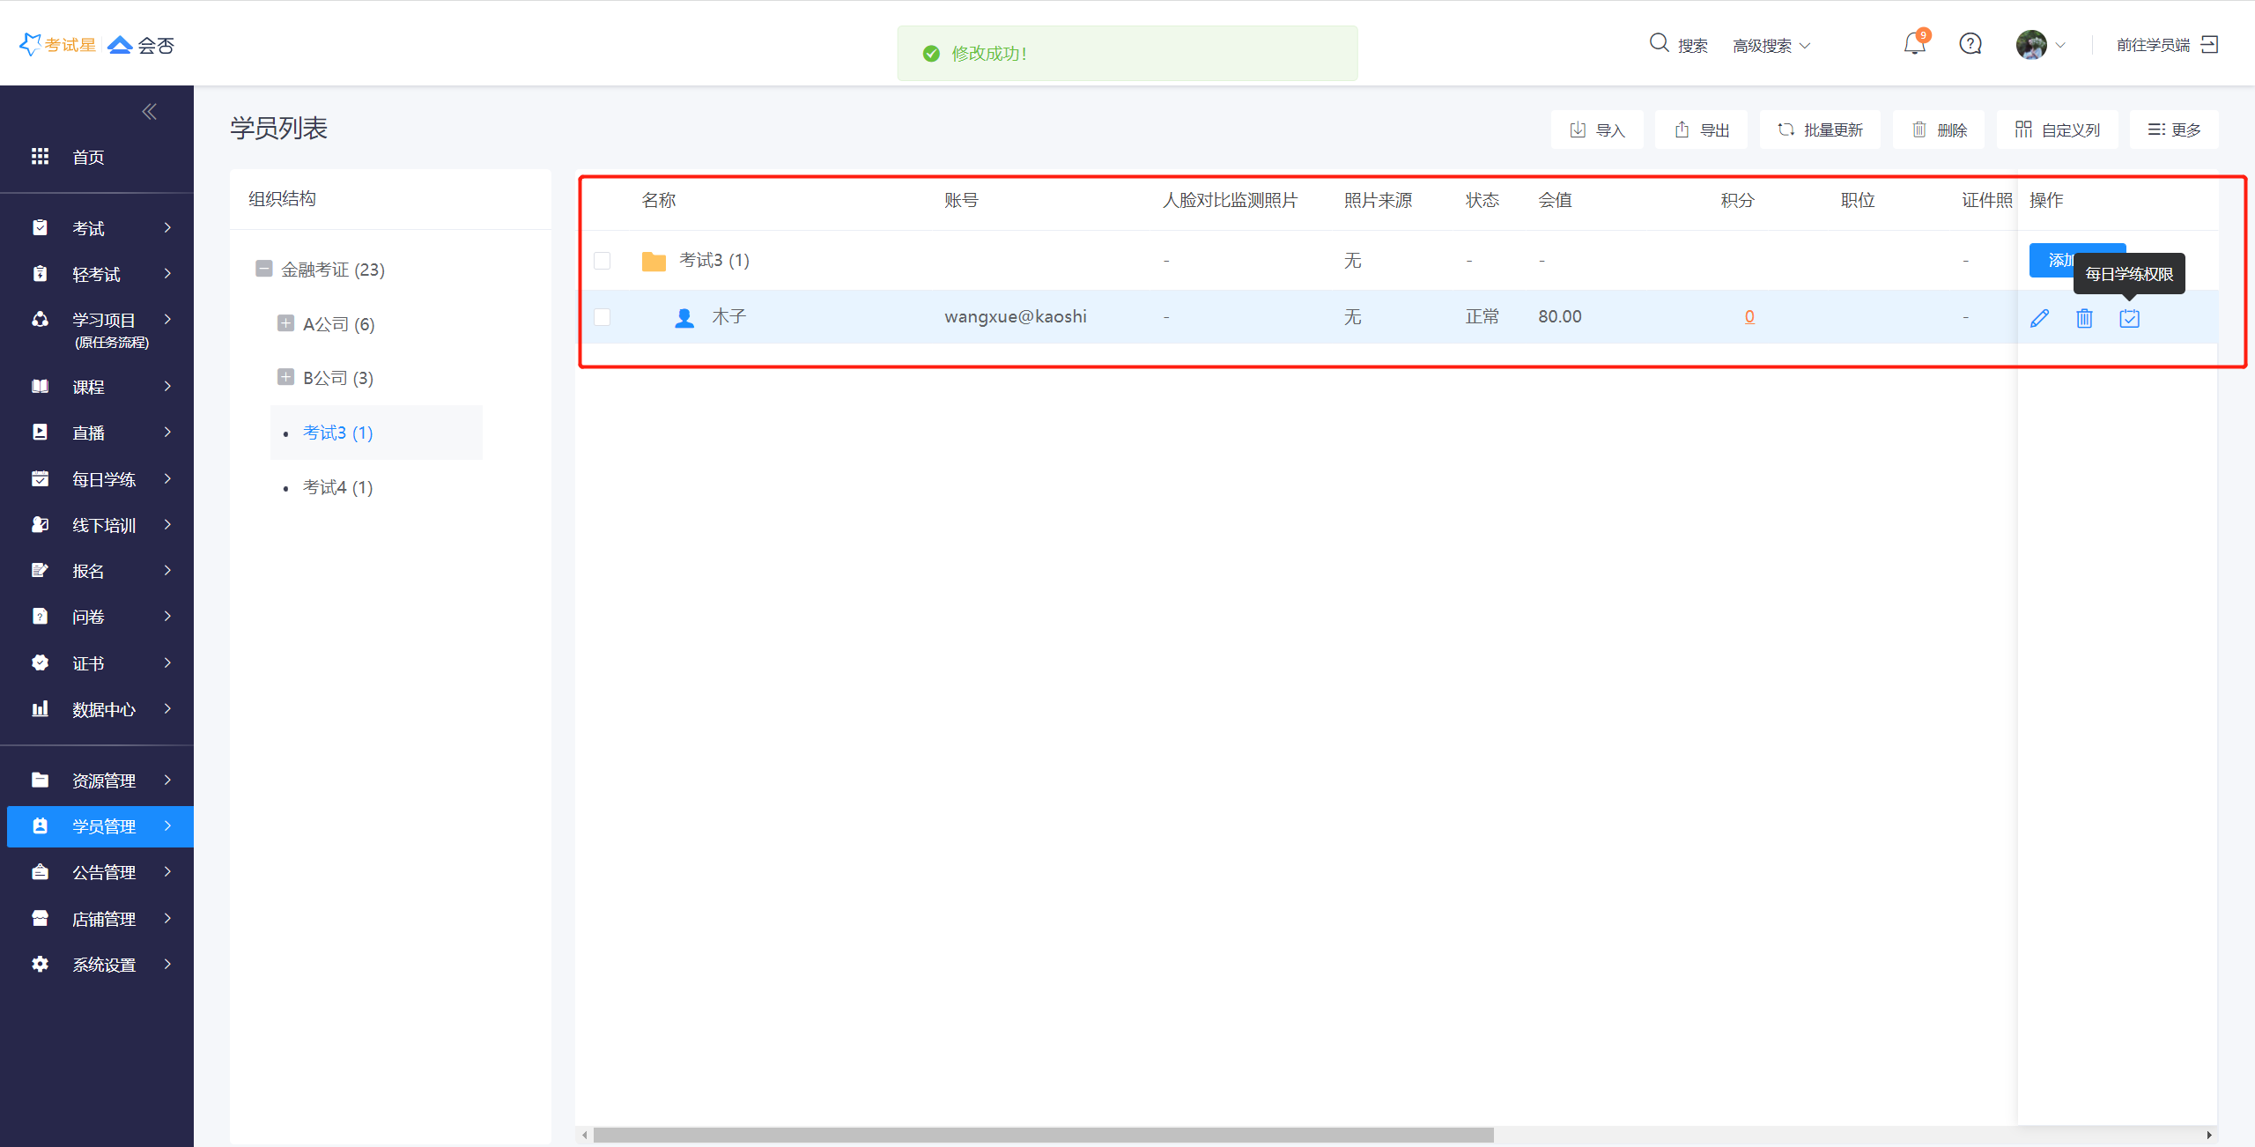
Task: Open the notification bell icon
Action: tap(1914, 44)
